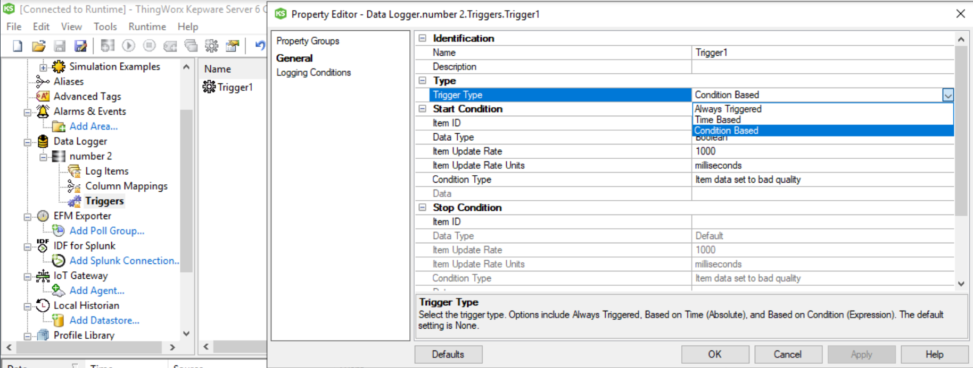
Task: Click the IoT Gateway icon
Action: (43, 276)
